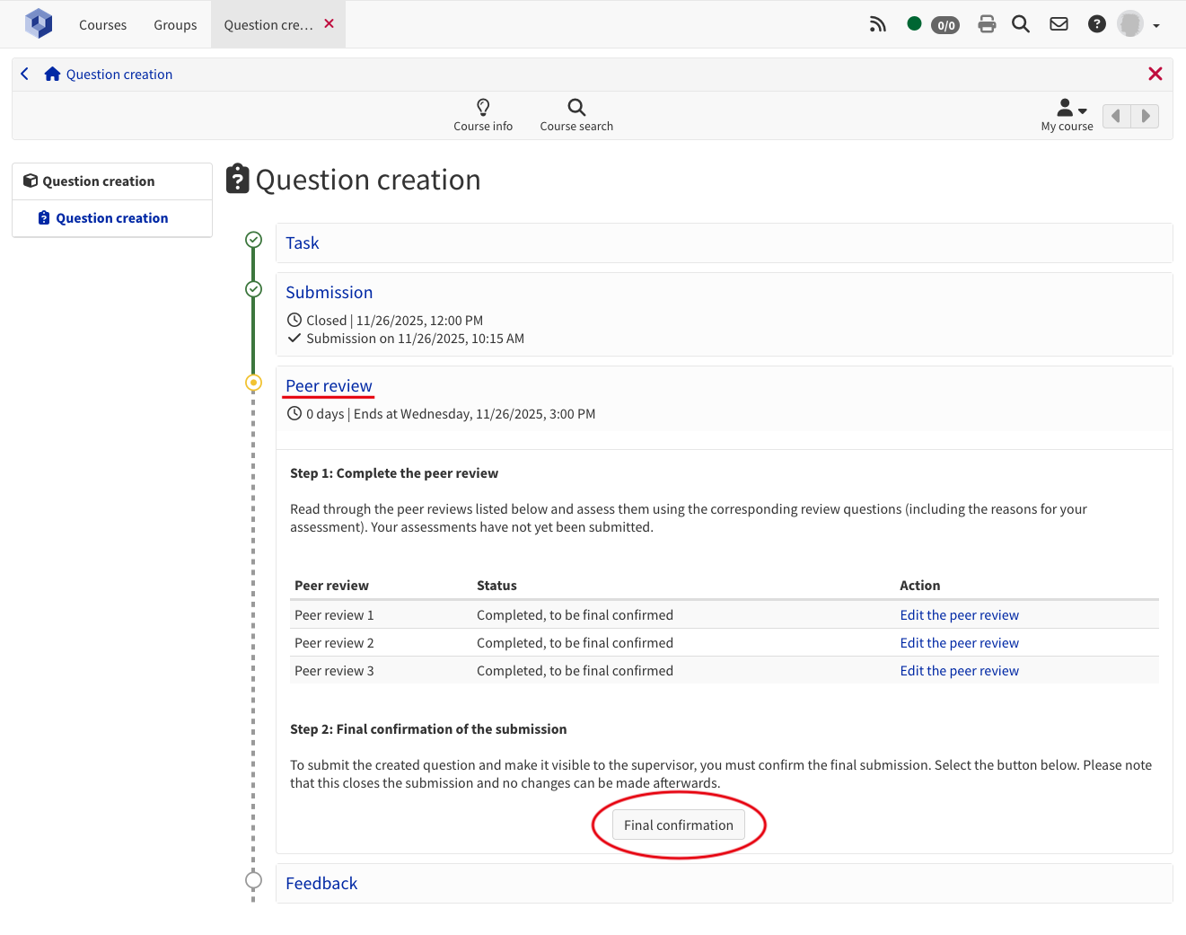Close the Question creation tab
Screen dimensions: 1186x935
tap(329, 23)
